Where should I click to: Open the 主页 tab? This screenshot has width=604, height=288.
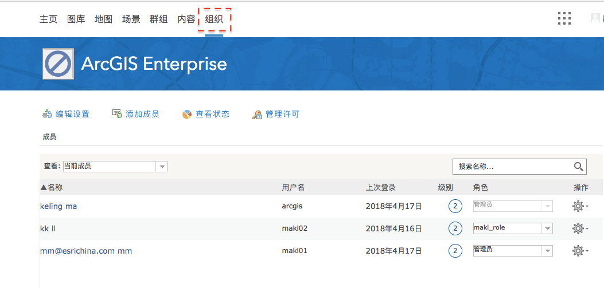48,19
